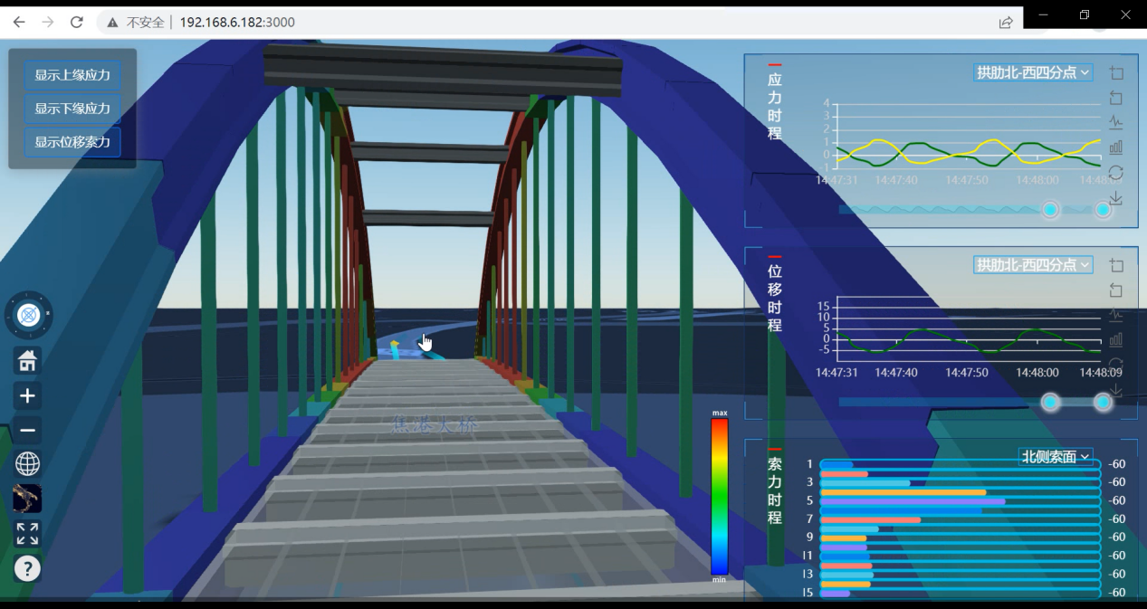Reload the page in the browser
The height and width of the screenshot is (609, 1147).
pos(77,22)
